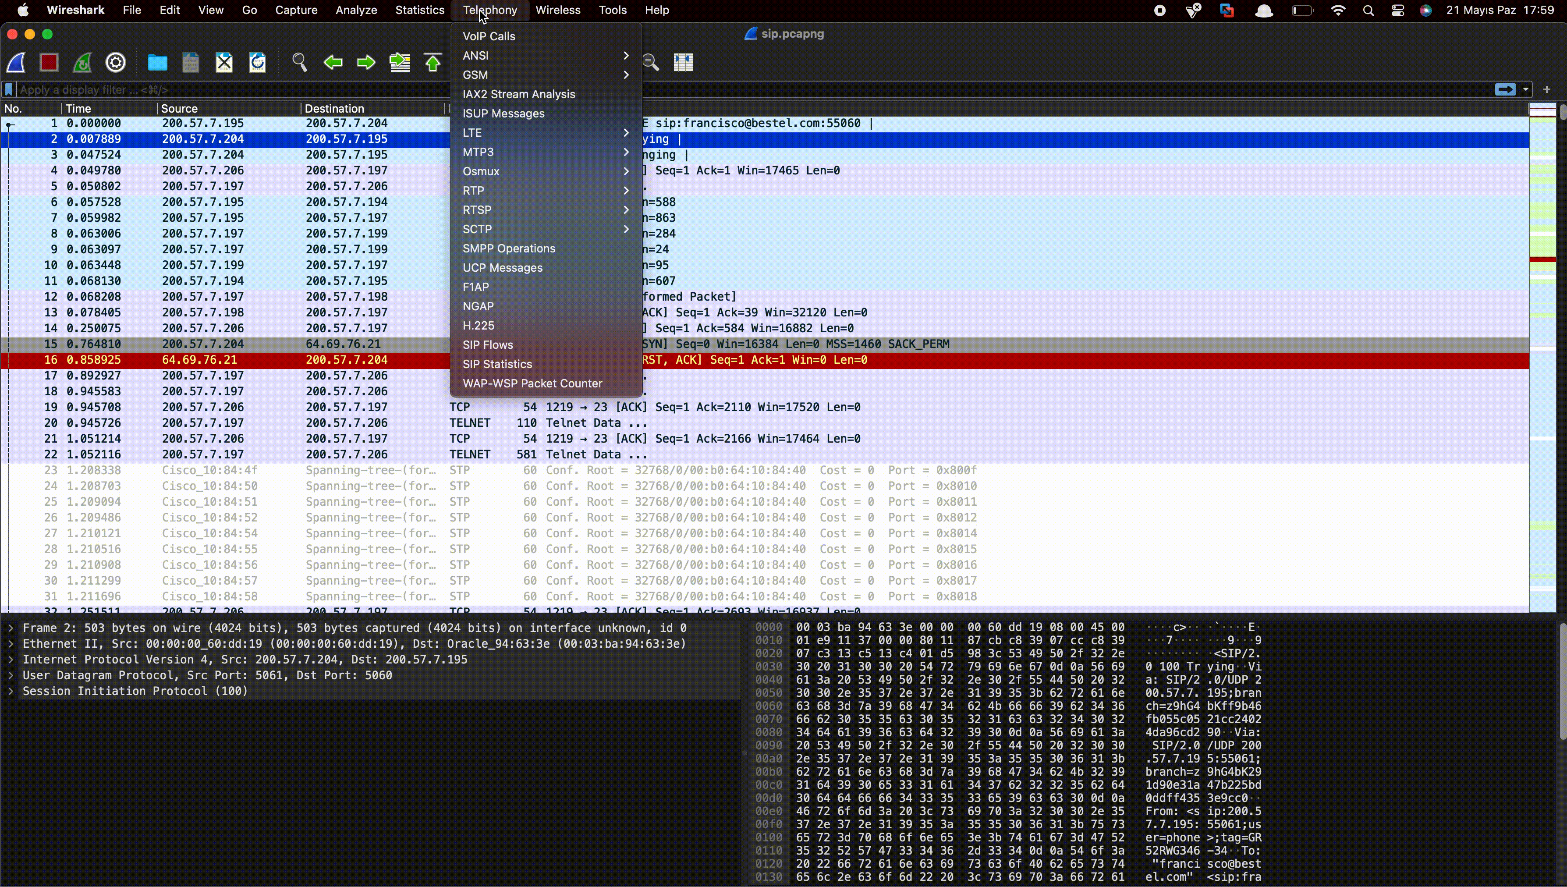Open the LTE submenu
Image resolution: width=1567 pixels, height=887 pixels.
click(x=546, y=133)
